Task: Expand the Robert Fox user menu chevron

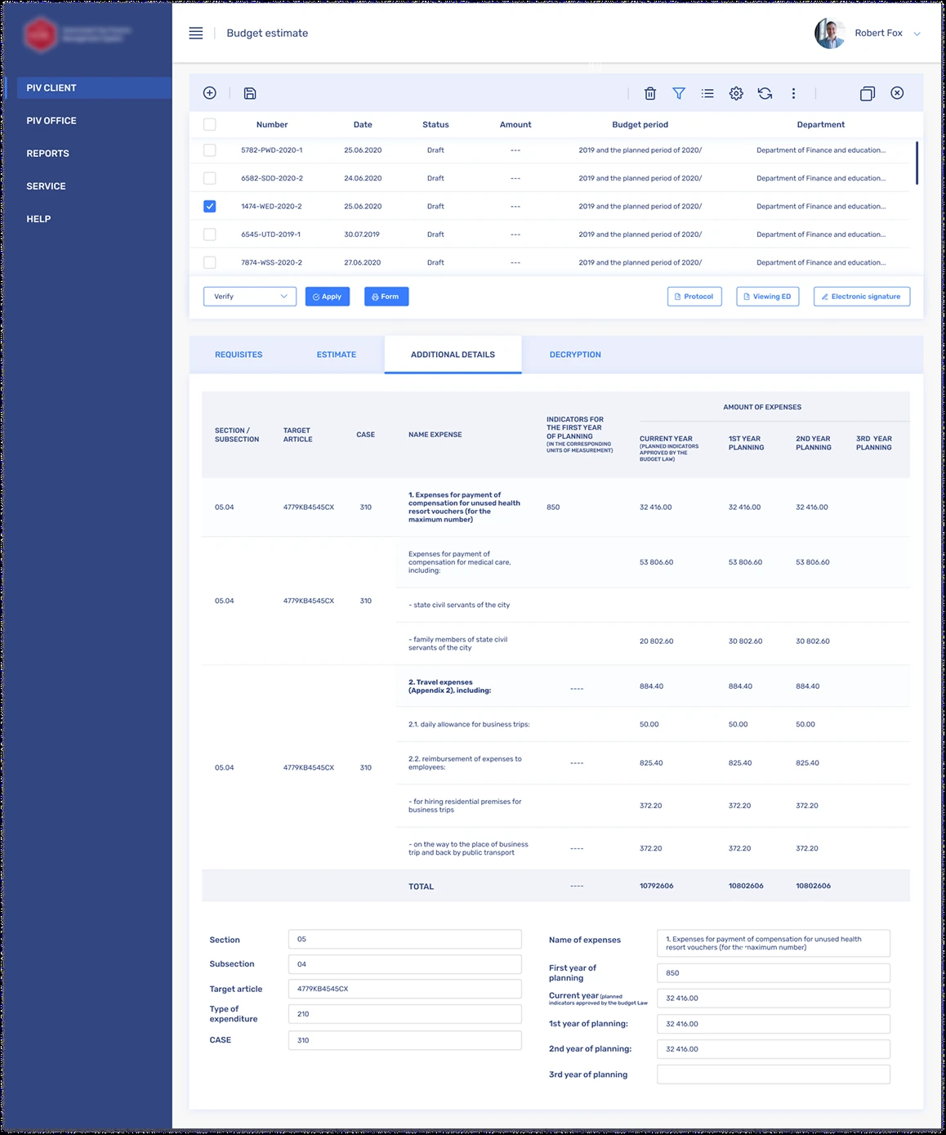Action: [x=917, y=34]
